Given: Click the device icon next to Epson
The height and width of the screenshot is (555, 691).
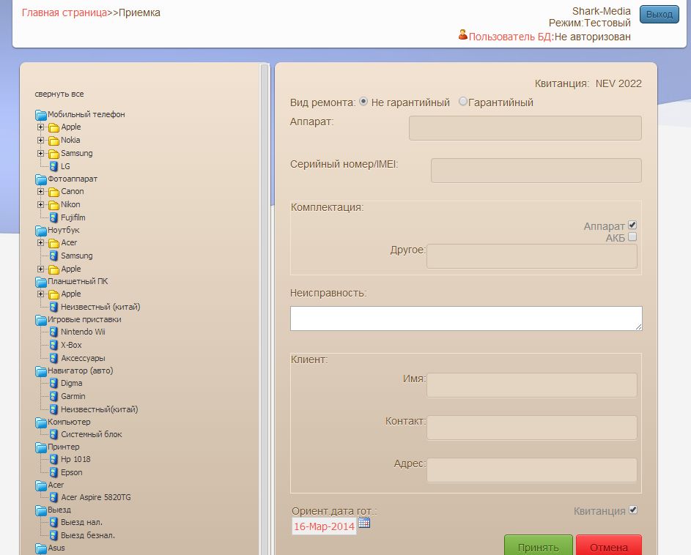Looking at the screenshot, I should pos(53,472).
